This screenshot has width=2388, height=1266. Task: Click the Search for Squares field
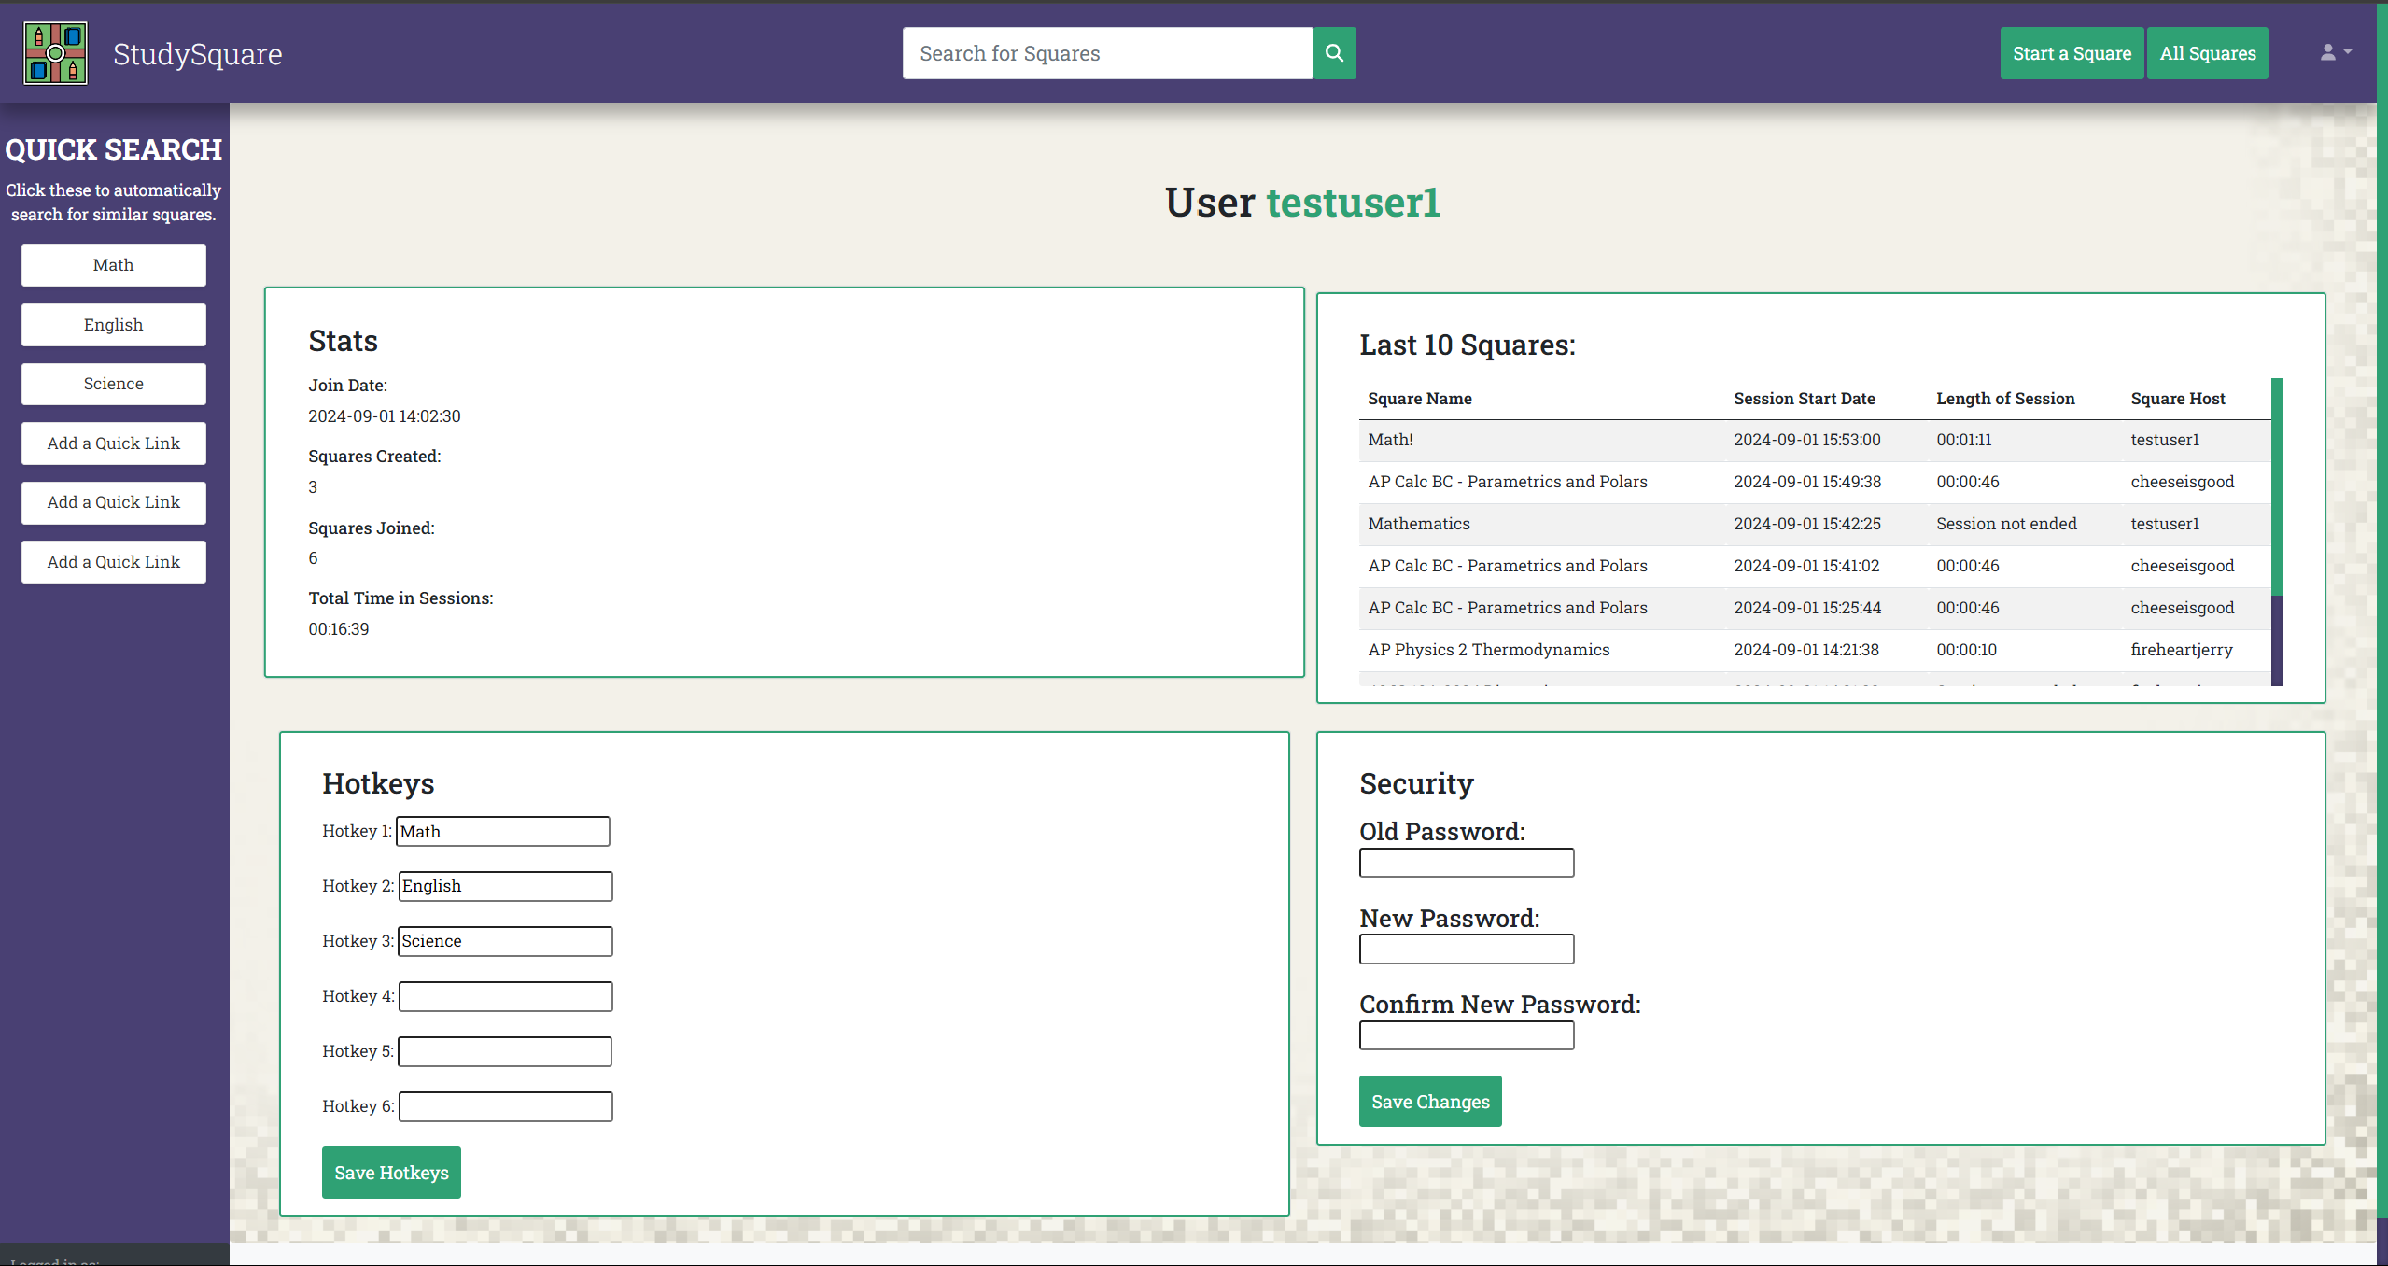click(x=1107, y=53)
